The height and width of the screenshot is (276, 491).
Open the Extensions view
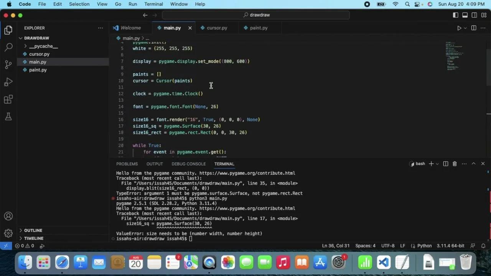(8, 99)
